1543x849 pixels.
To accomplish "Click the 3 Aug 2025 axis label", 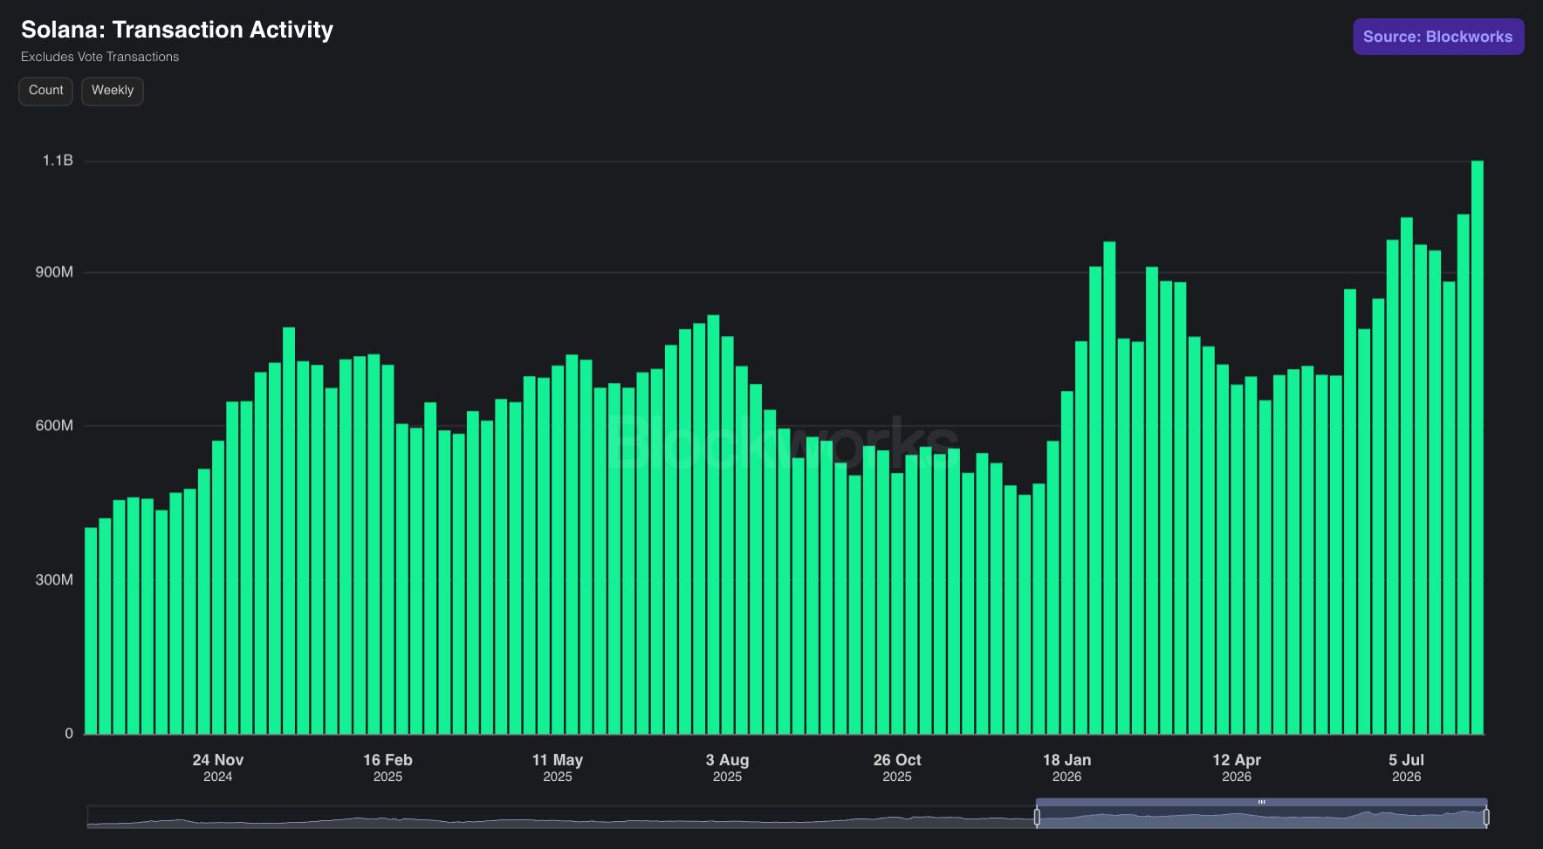I will click(x=727, y=768).
